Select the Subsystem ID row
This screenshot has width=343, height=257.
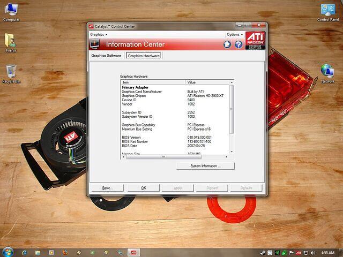(175, 112)
